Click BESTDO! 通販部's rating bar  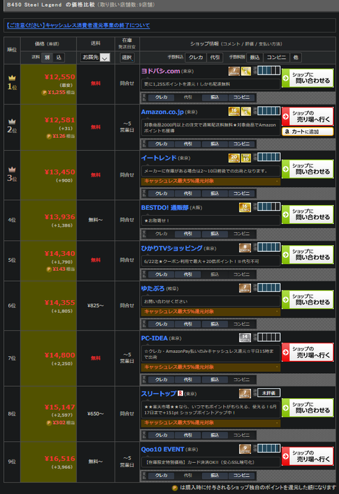(268, 206)
